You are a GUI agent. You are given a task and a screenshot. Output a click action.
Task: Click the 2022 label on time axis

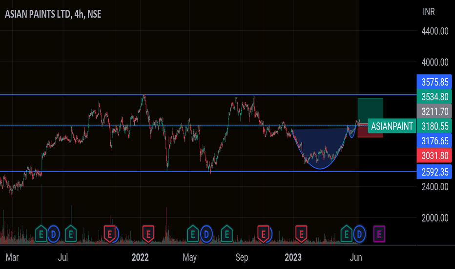(140, 257)
